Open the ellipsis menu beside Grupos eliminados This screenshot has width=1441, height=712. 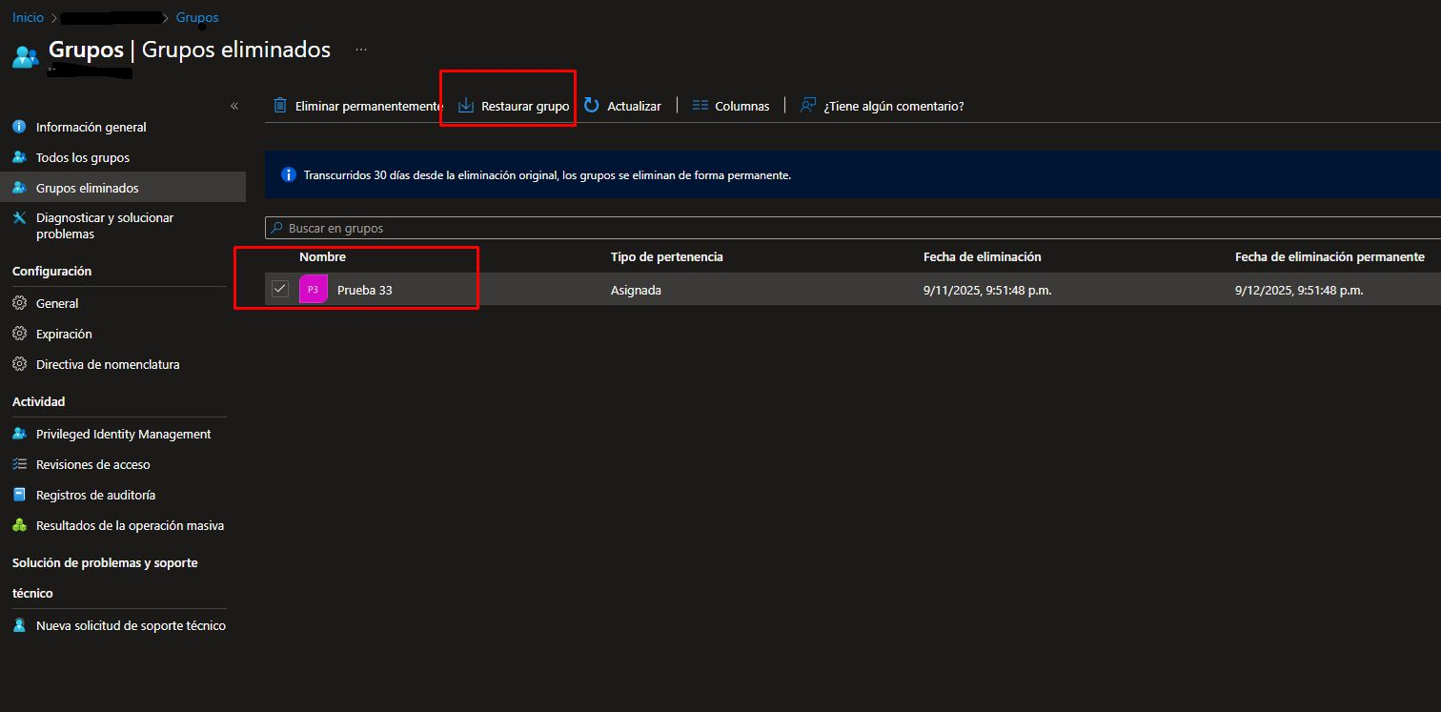pos(361,50)
